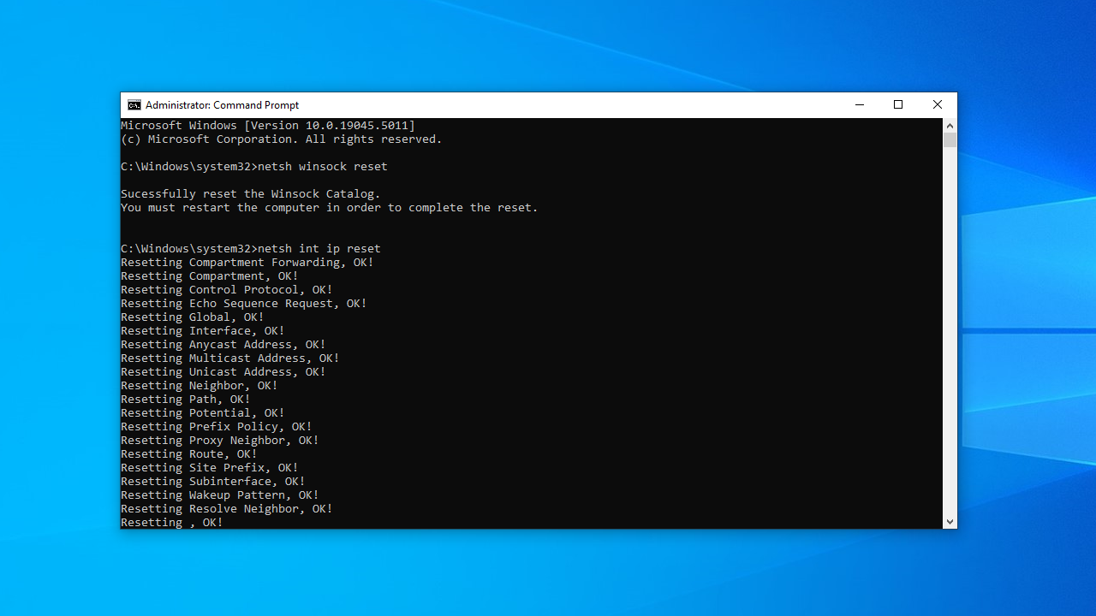
Task: Click the scrollbar down arrow
Action: (950, 521)
